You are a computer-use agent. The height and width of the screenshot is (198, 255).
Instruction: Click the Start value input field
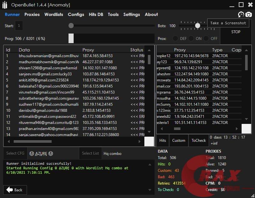[19, 26]
